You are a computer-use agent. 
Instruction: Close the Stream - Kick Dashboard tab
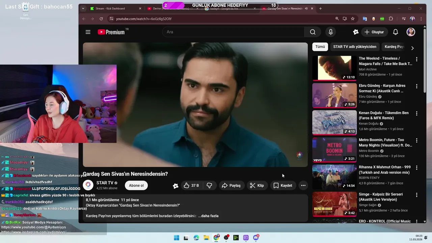[x=140, y=8]
